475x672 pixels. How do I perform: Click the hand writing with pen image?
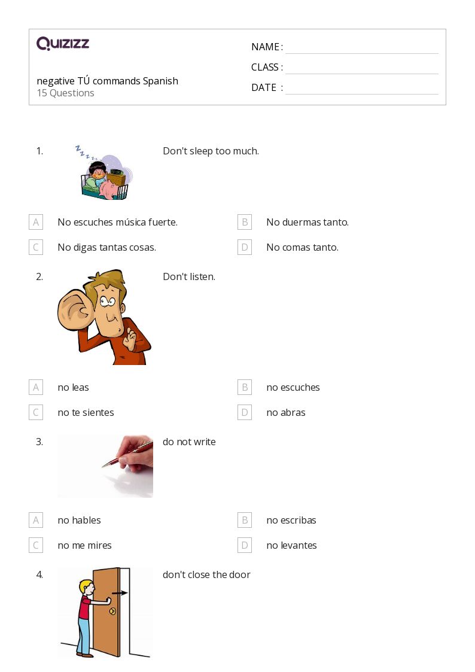click(105, 466)
